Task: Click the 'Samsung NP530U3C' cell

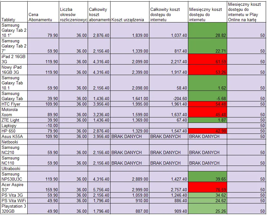Action: pos(14,176)
